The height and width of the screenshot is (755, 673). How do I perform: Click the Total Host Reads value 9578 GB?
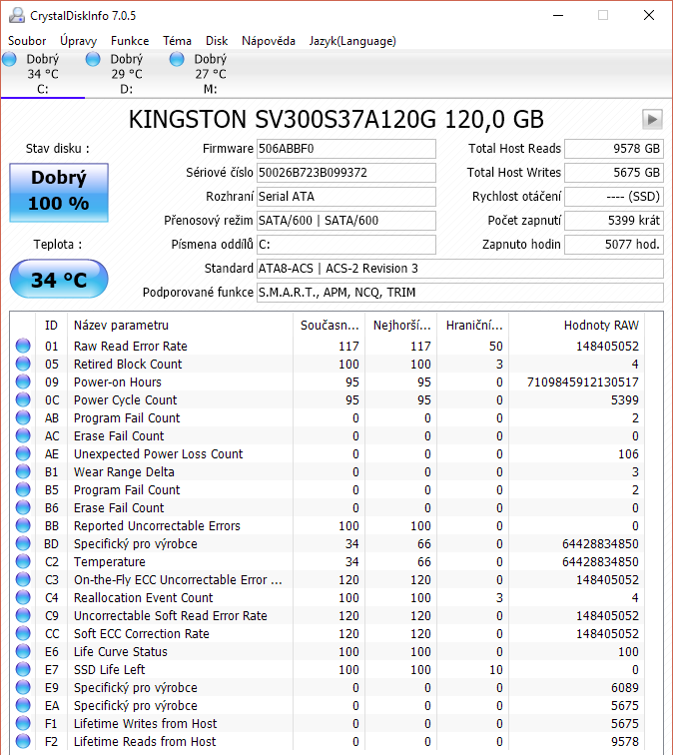(614, 148)
